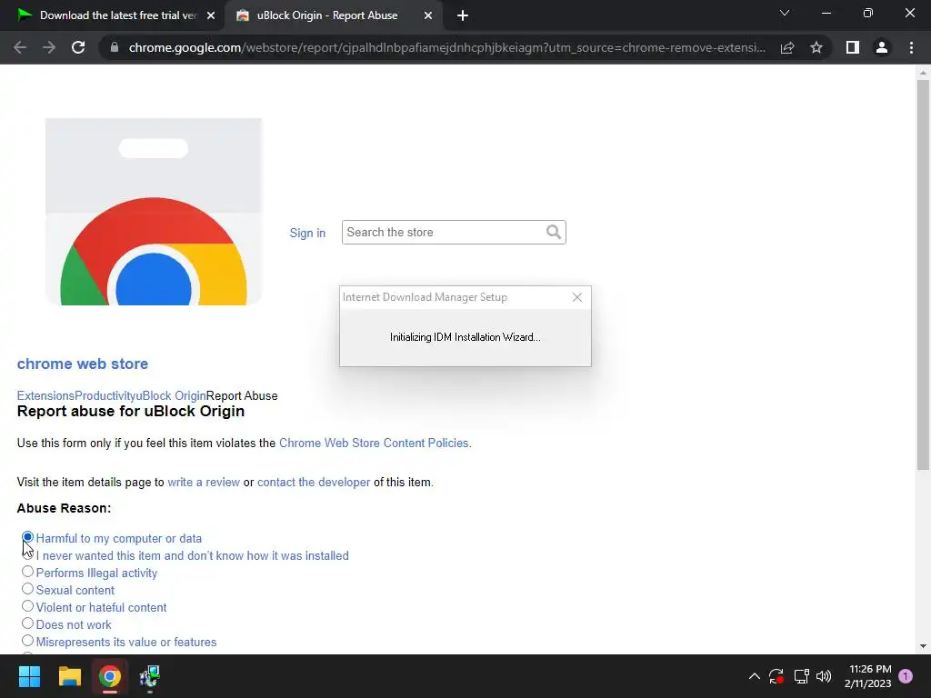Open File Explorer from the taskbar
The image size is (931, 698).
pyautogui.click(x=69, y=676)
